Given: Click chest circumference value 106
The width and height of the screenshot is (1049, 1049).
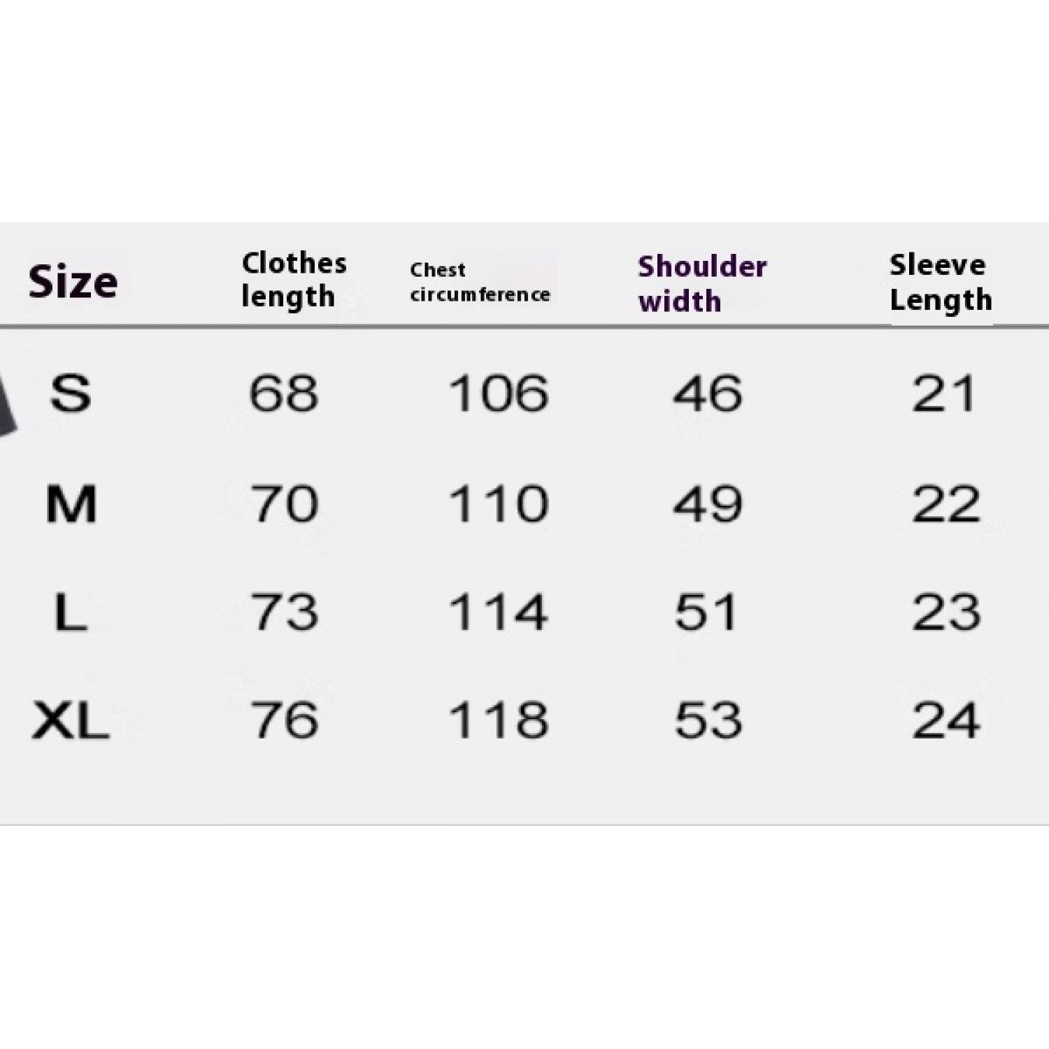Looking at the screenshot, I should tap(498, 393).
